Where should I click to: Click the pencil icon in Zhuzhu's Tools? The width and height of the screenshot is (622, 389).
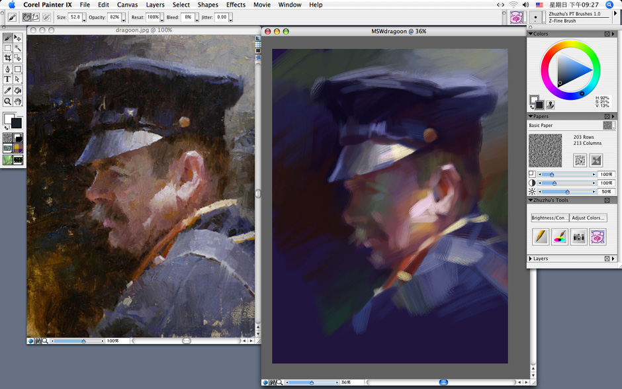[x=541, y=237]
